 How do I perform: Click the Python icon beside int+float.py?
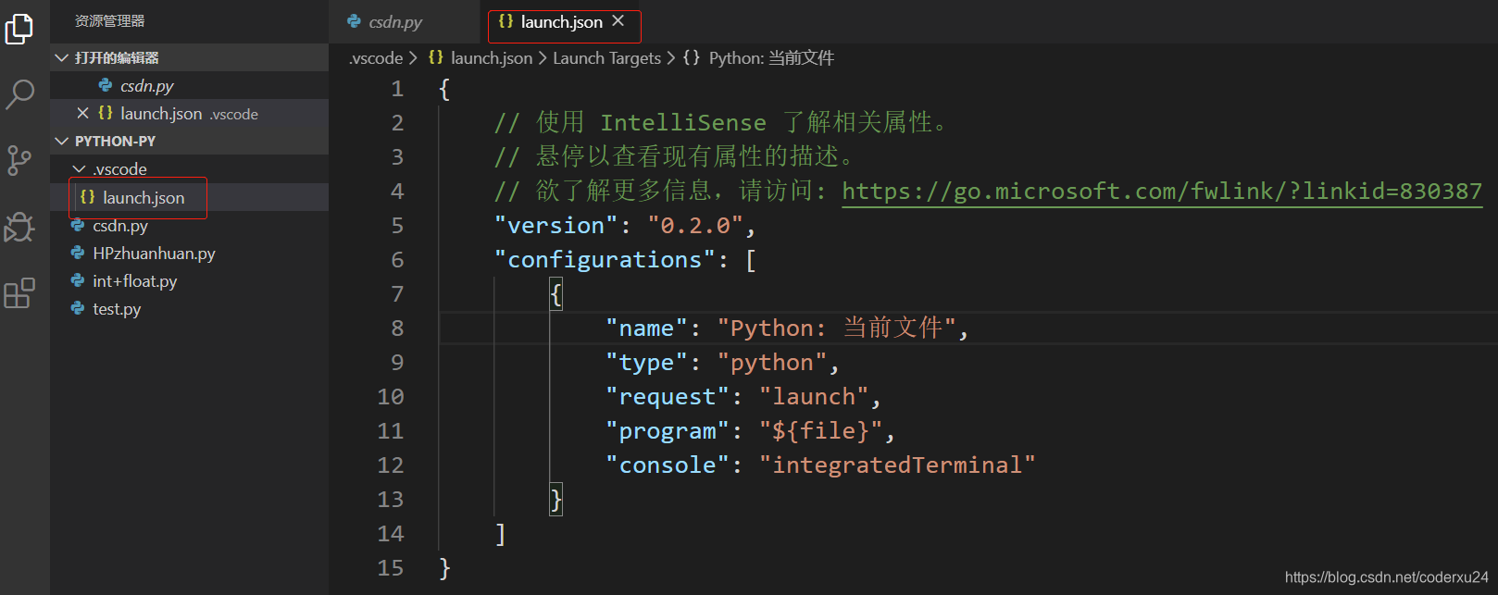pyautogui.click(x=78, y=280)
